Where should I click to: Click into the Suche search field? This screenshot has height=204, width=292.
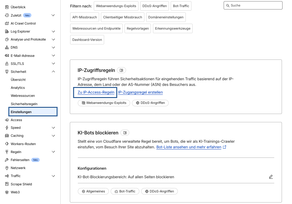(x=253, y=5)
